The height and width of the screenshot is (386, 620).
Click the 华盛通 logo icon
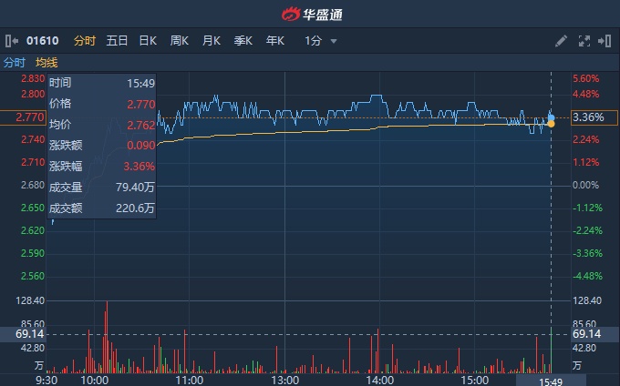click(290, 14)
